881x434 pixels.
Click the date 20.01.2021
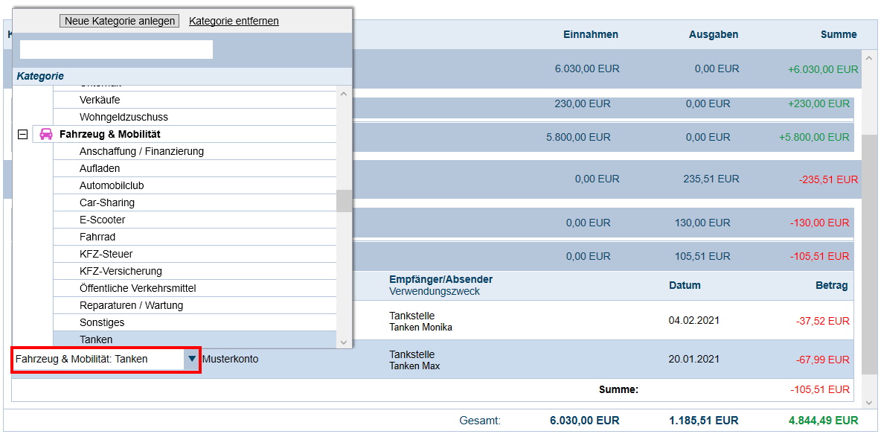(x=694, y=360)
